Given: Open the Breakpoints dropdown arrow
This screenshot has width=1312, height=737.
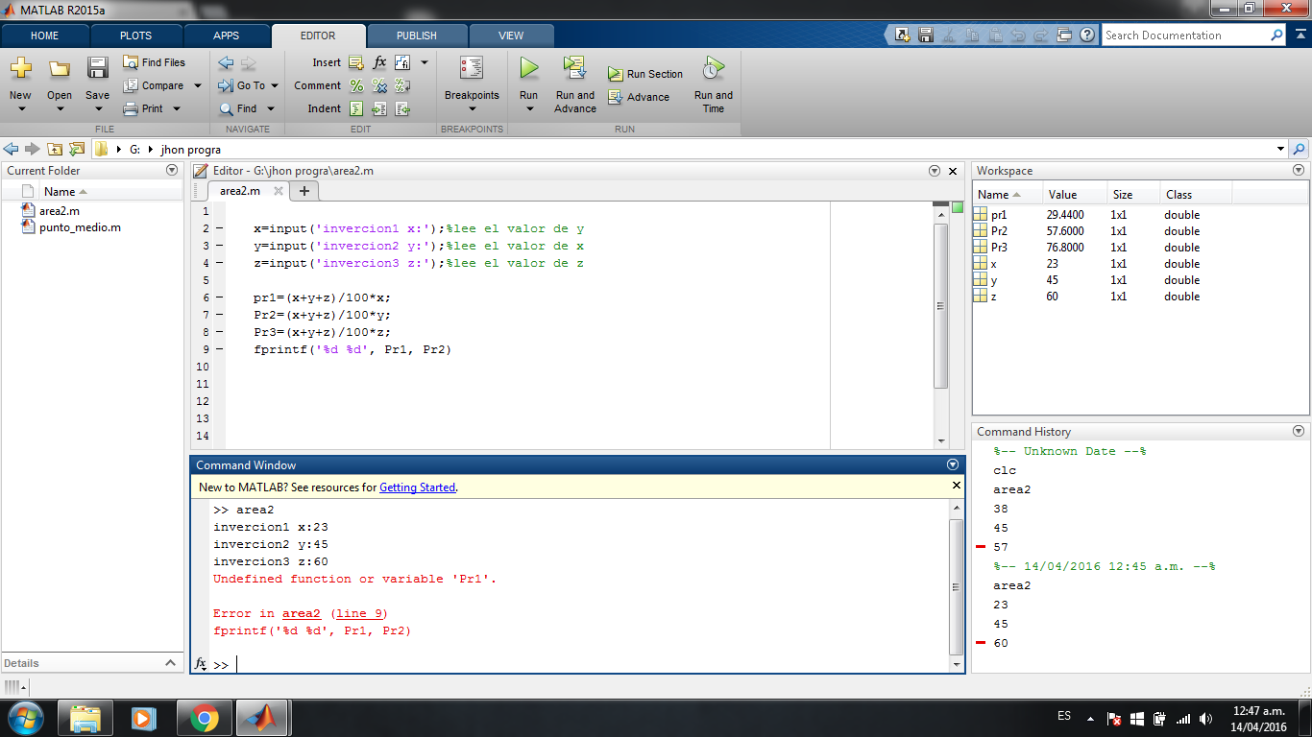Looking at the screenshot, I should click(x=472, y=108).
